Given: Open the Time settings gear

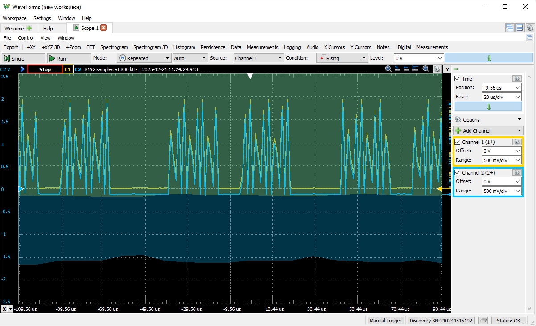Looking at the screenshot, I should [x=516, y=78].
